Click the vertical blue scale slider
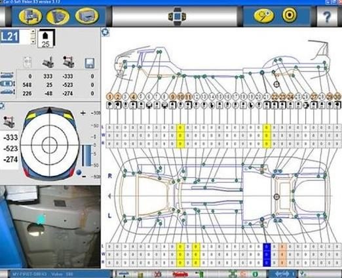 point(87,155)
